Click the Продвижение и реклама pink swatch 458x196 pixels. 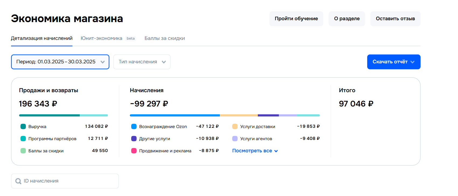pos(134,151)
